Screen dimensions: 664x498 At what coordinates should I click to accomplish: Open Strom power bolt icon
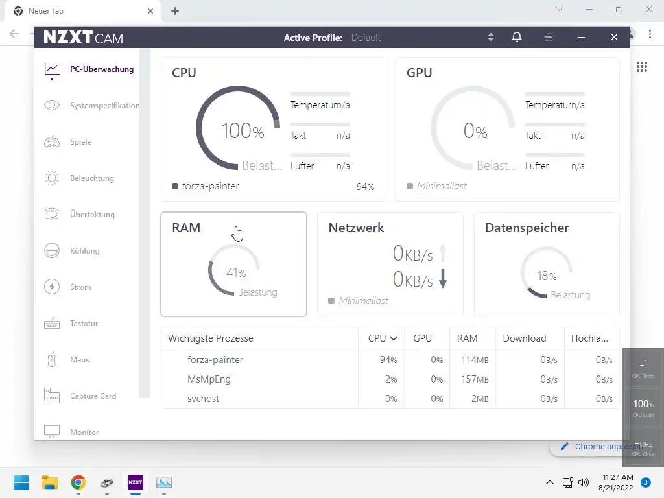(x=52, y=287)
